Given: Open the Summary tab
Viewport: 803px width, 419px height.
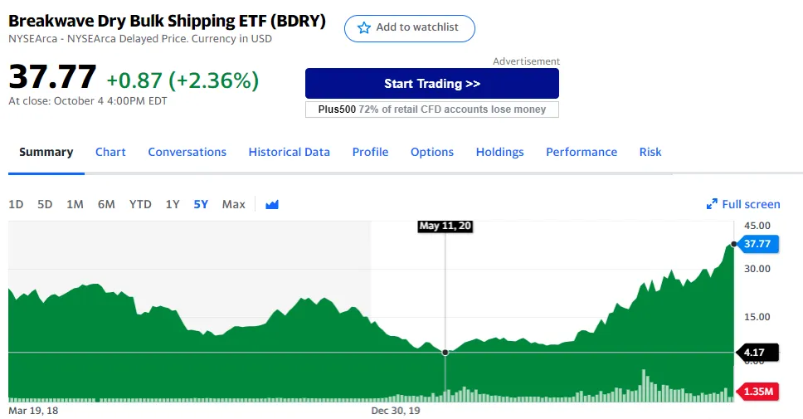Looking at the screenshot, I should pos(46,152).
